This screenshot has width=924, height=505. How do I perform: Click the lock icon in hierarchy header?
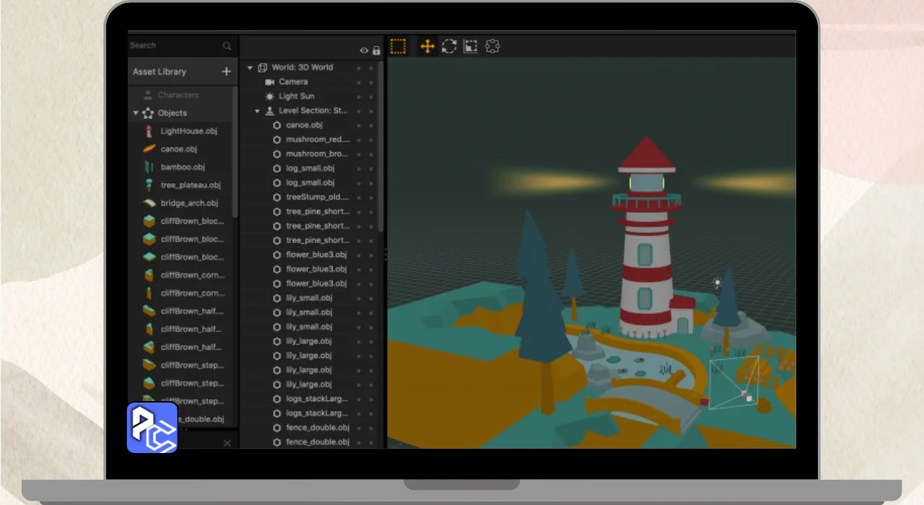click(376, 50)
